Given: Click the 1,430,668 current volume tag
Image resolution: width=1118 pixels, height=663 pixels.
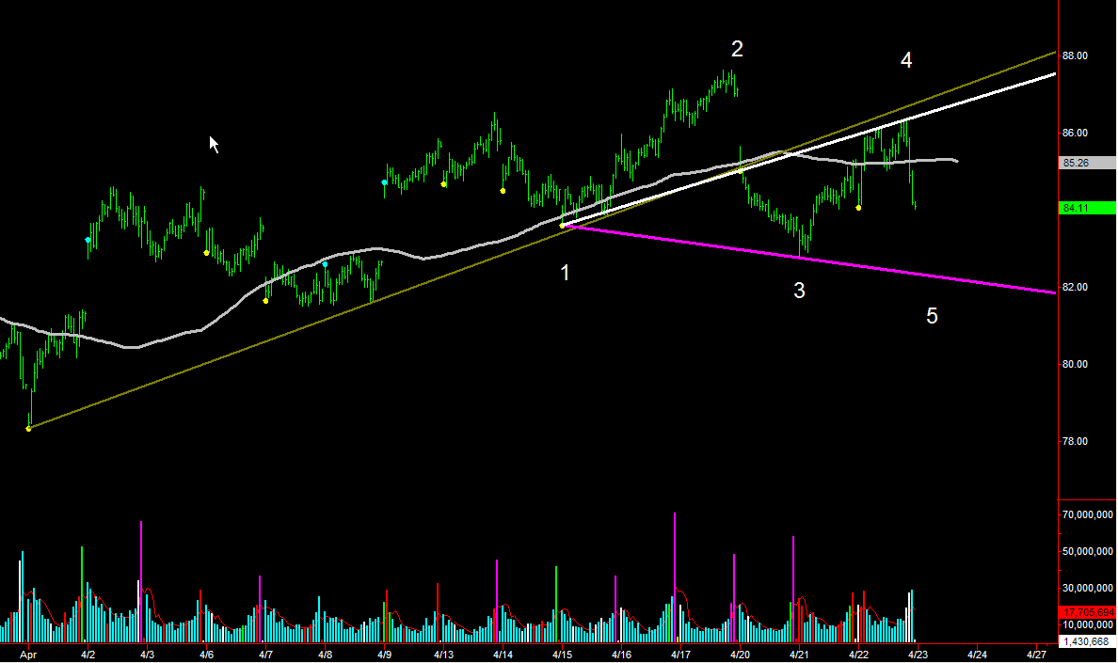Looking at the screenshot, I should (1087, 641).
